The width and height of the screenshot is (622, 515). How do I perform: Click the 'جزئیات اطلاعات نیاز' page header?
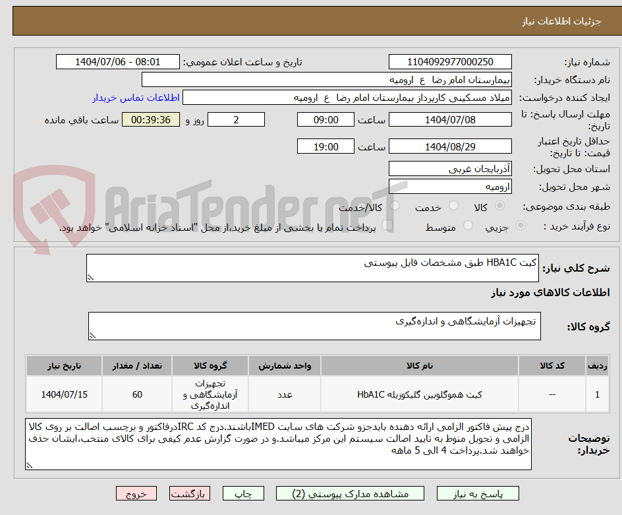tap(561, 21)
